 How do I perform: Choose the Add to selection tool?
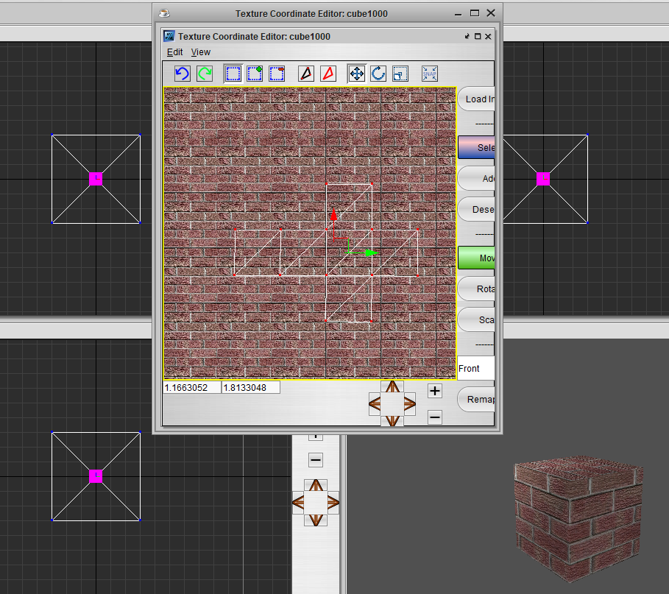(x=255, y=74)
